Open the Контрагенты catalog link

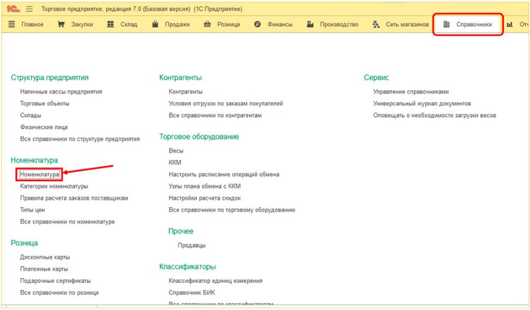tap(185, 92)
